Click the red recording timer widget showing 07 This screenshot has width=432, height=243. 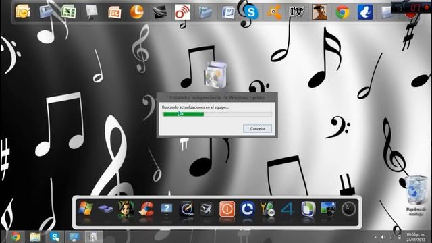(x=411, y=7)
